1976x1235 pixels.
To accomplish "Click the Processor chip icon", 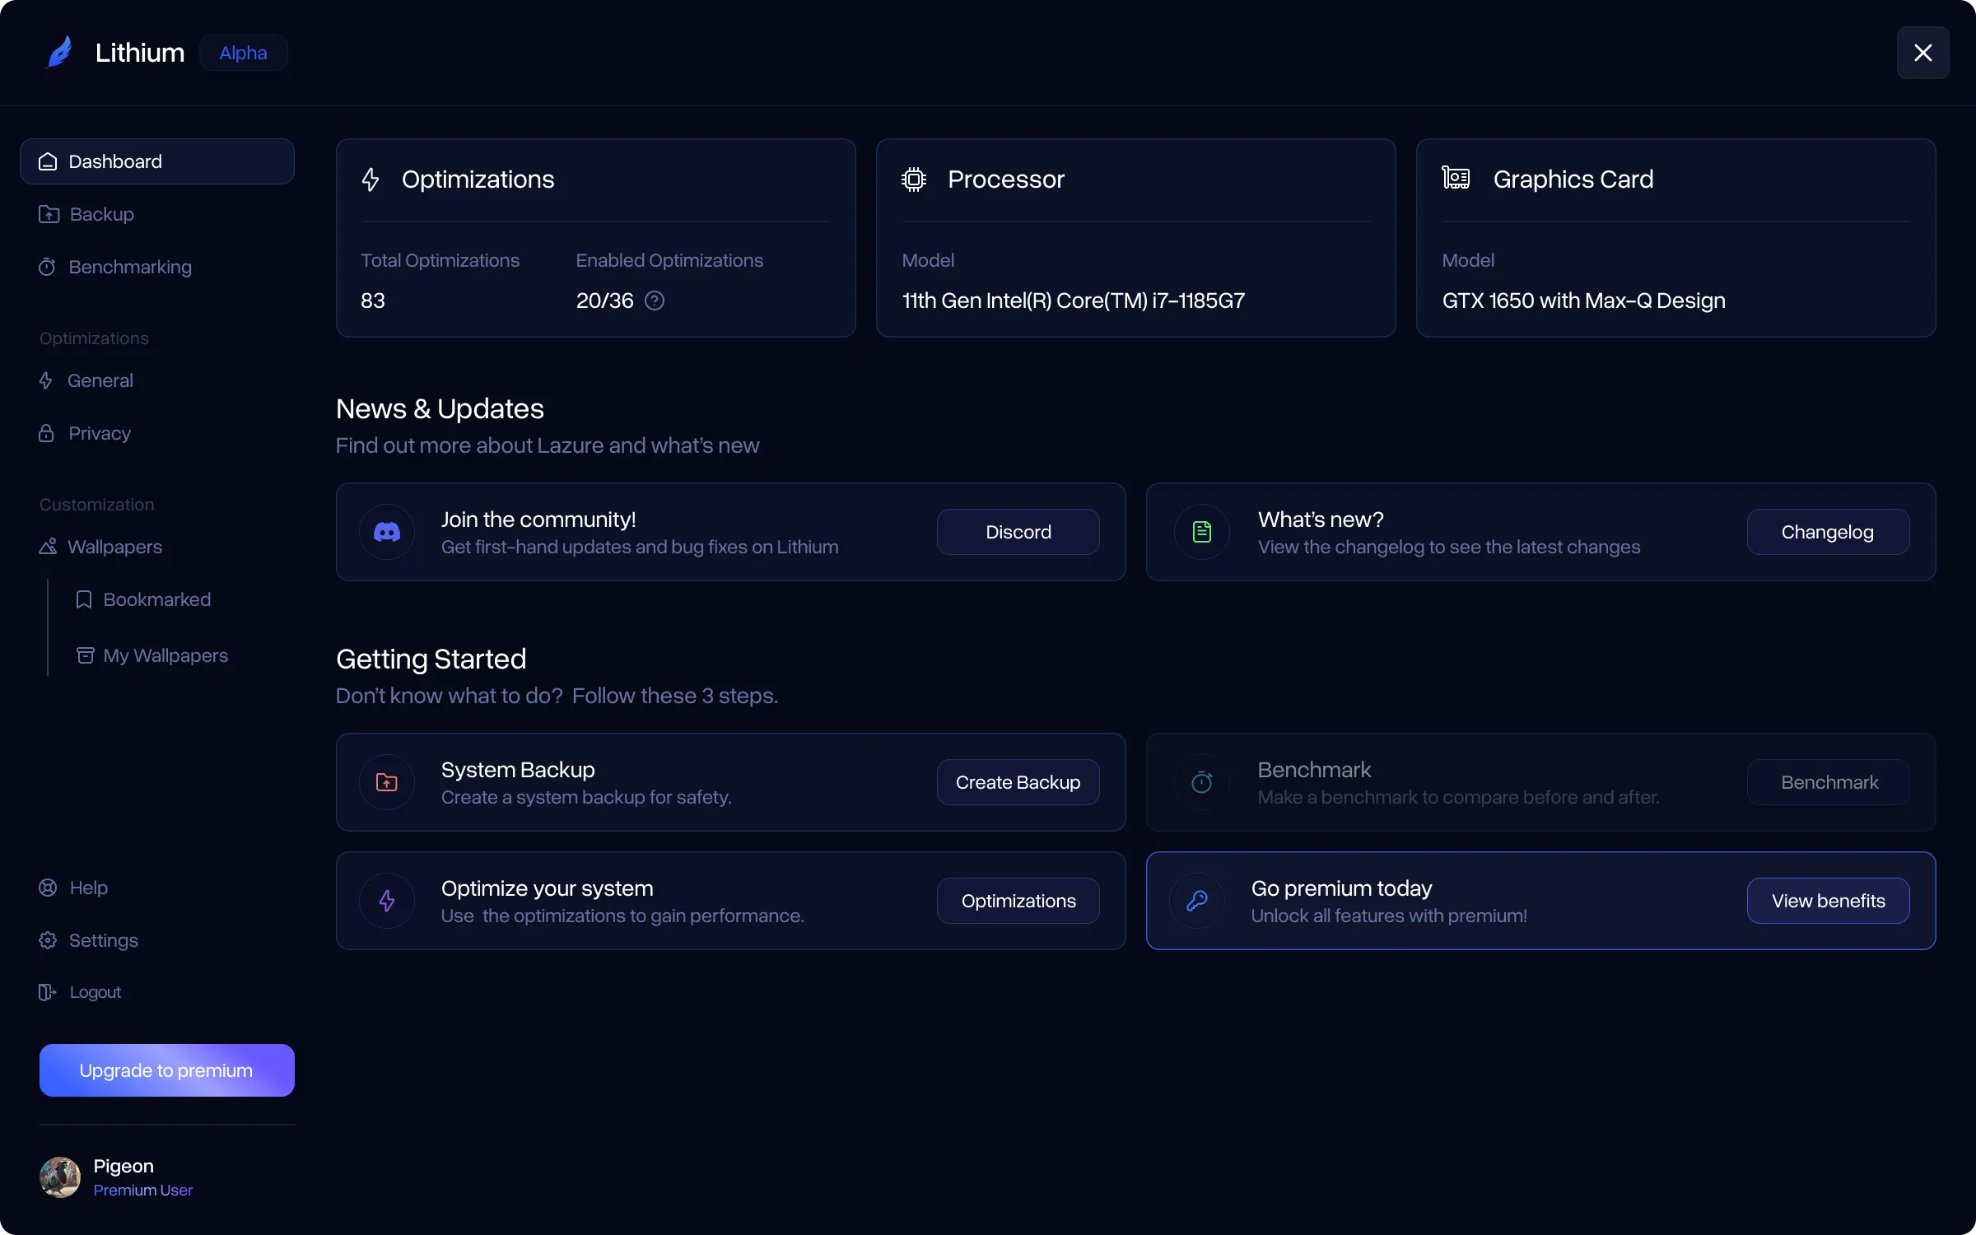I will pyautogui.click(x=913, y=179).
